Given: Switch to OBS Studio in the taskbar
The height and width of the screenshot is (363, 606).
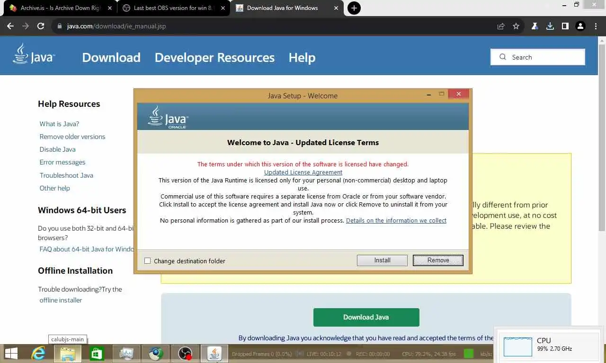Looking at the screenshot, I should tap(185, 354).
